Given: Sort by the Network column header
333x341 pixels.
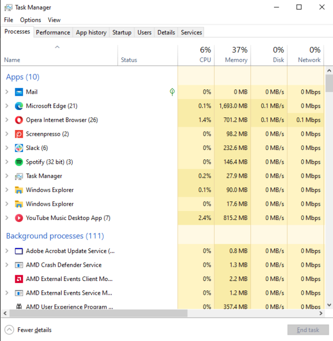Looking at the screenshot, I should point(306,55).
